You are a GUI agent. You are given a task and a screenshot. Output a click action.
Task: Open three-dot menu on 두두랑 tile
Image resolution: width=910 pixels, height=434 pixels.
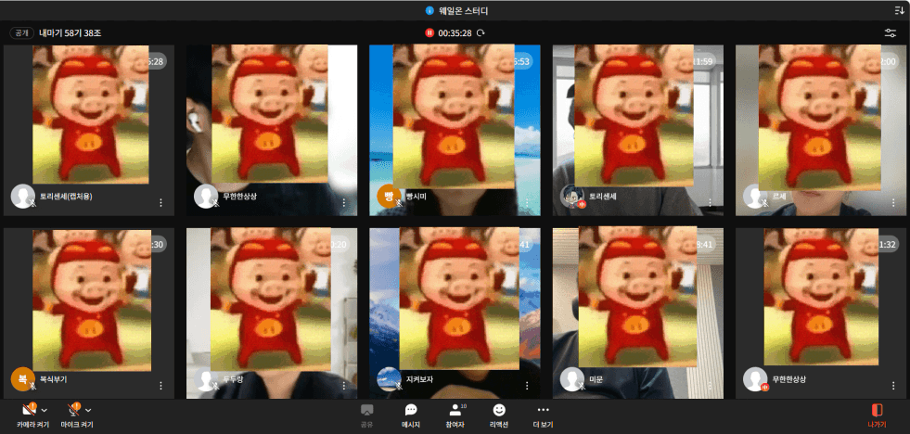(x=343, y=386)
